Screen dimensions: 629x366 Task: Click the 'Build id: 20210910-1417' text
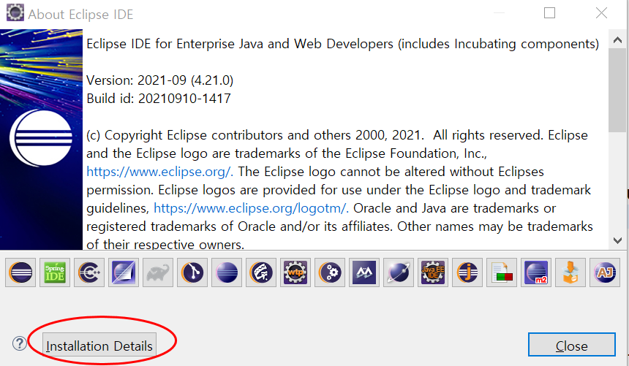click(x=159, y=99)
